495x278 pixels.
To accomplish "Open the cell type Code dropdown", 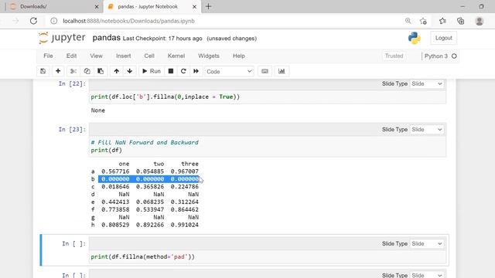I will 229,72.
